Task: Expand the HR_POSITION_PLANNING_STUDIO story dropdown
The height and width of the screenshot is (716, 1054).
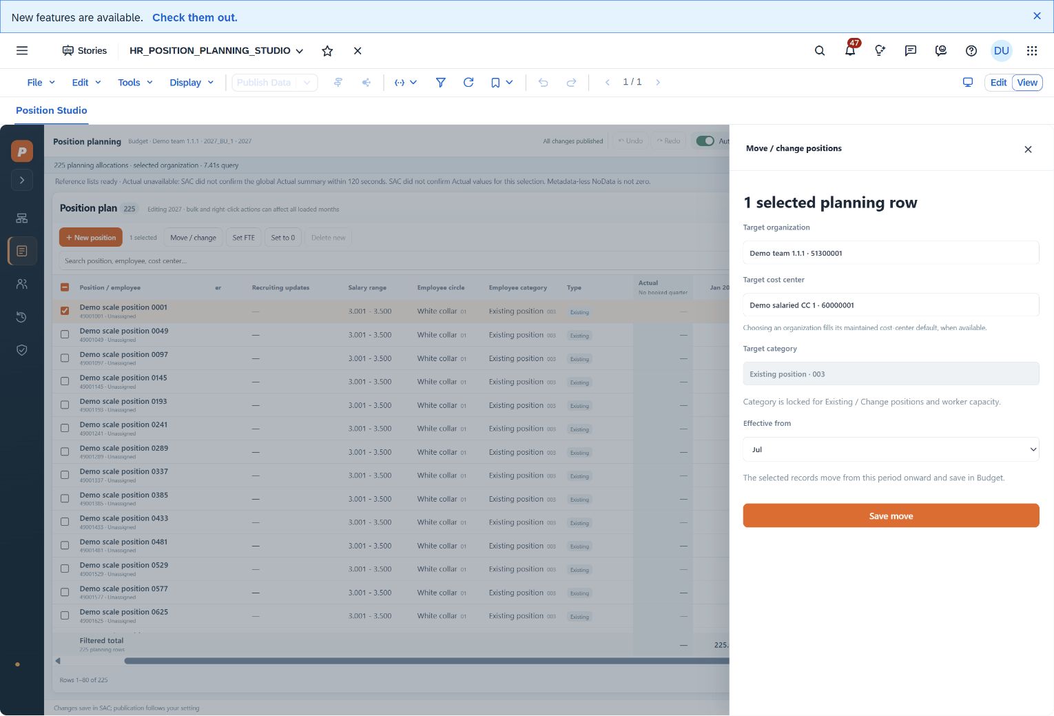Action: click(300, 51)
